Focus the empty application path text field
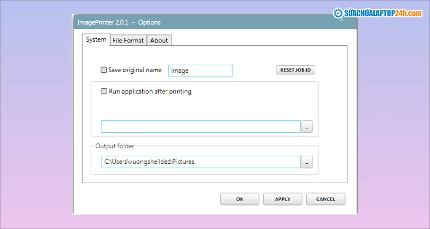This screenshot has width=430, height=229. point(201,127)
